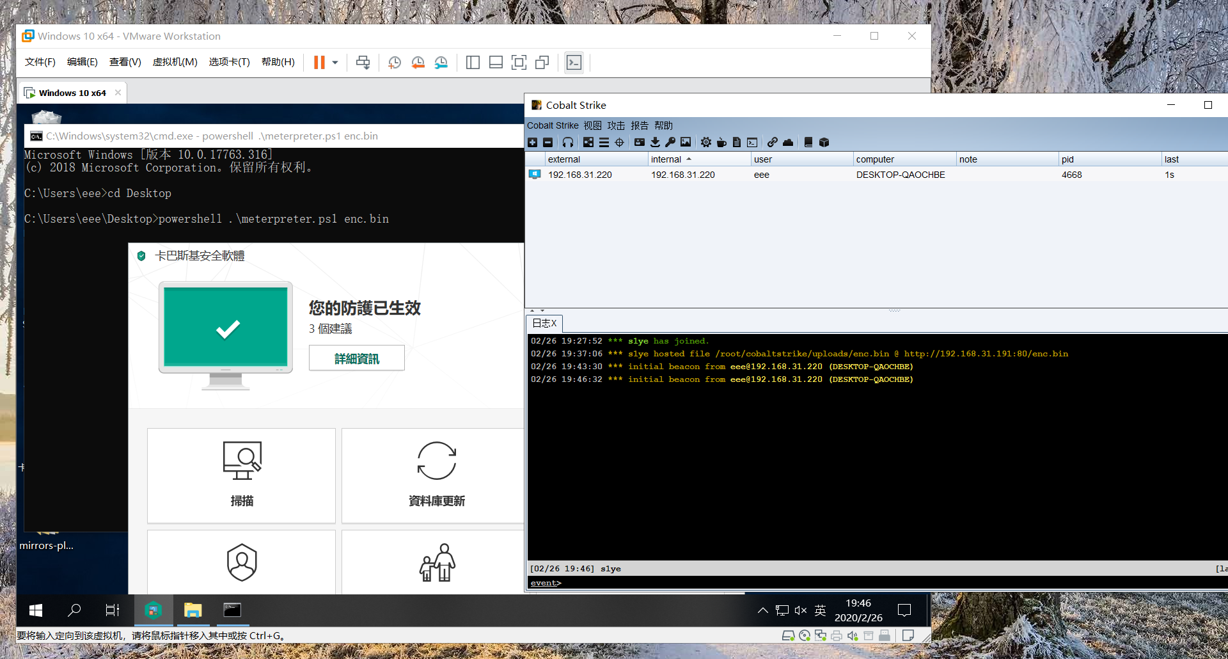Take a VM snapshot clock icon
The image size is (1228, 659).
tap(395, 62)
